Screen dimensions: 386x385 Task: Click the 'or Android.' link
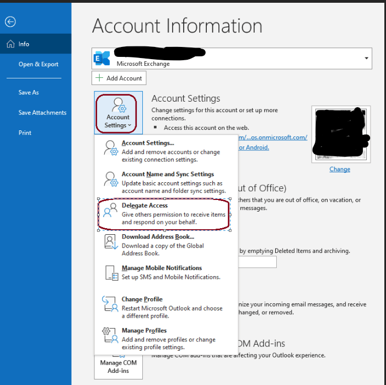[x=254, y=147]
